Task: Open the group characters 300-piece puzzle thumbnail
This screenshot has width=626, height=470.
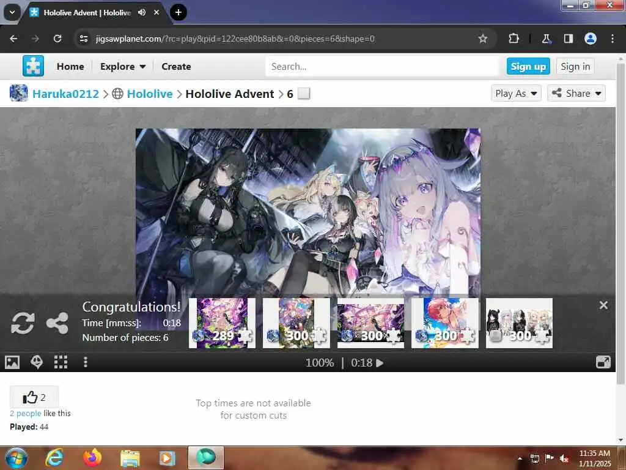Action: pyautogui.click(x=519, y=323)
